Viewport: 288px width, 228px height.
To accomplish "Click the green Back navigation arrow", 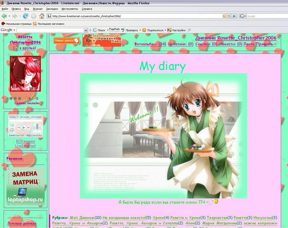I will pos(4,16).
